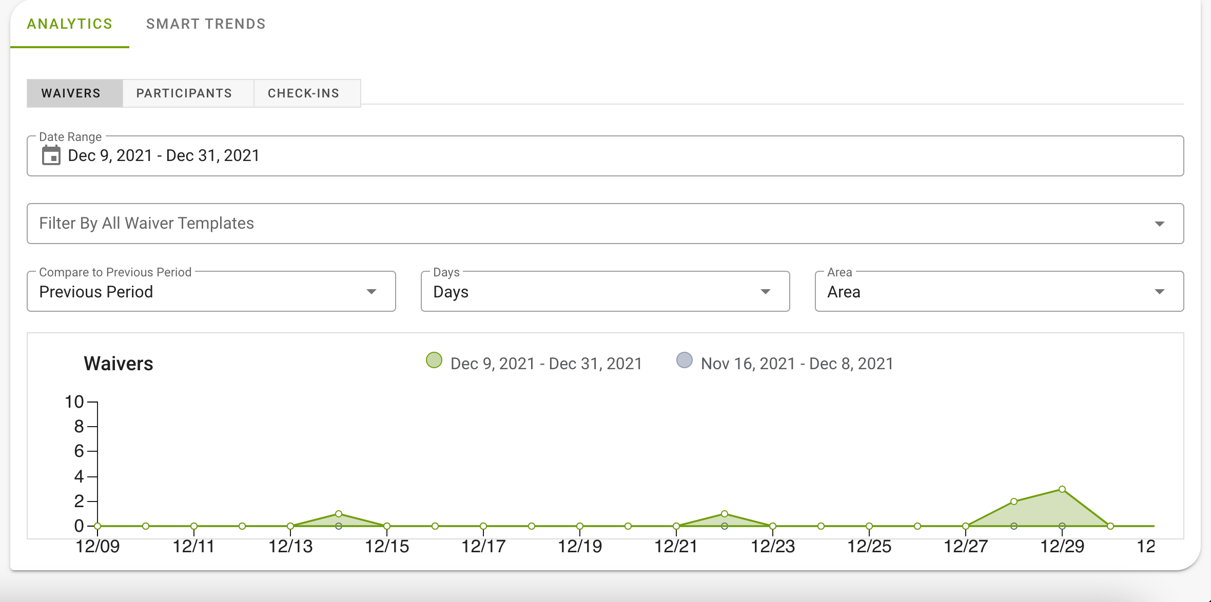This screenshot has width=1211, height=602.
Task: Select the Participants sub-tab
Action: 188,93
